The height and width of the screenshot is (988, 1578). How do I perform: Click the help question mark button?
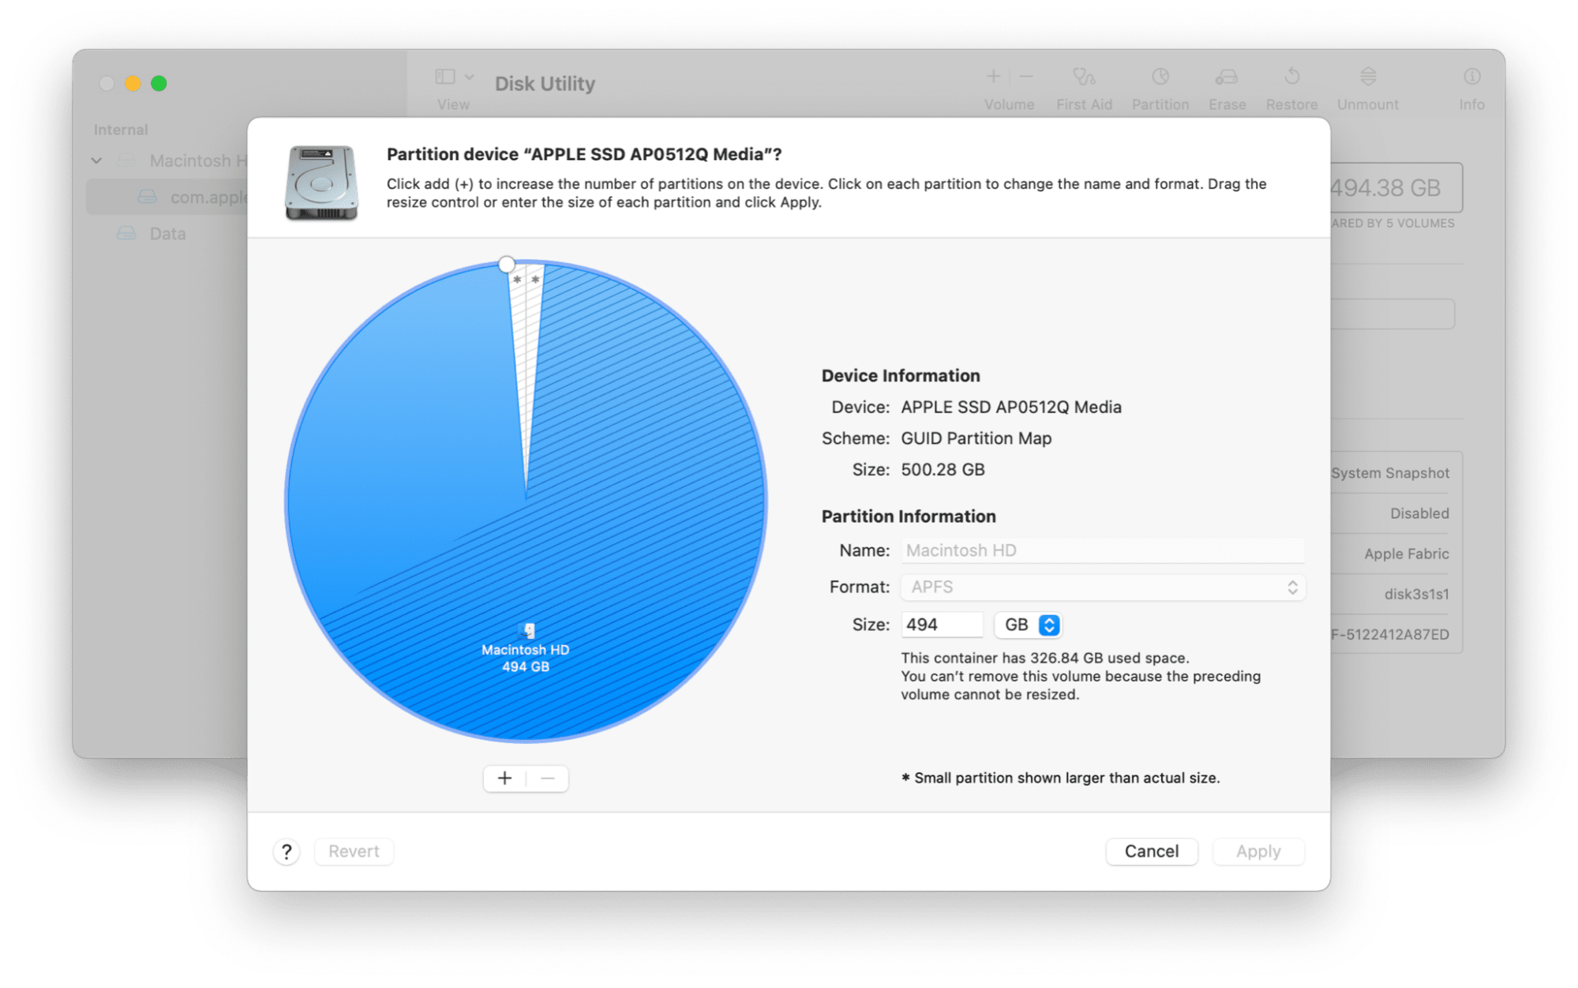tap(287, 851)
